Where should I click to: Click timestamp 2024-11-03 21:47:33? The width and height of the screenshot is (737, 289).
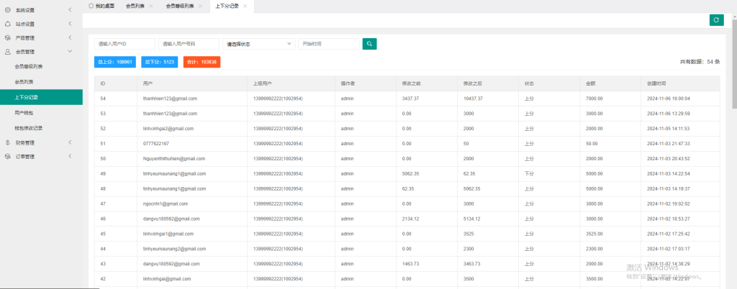pos(669,144)
